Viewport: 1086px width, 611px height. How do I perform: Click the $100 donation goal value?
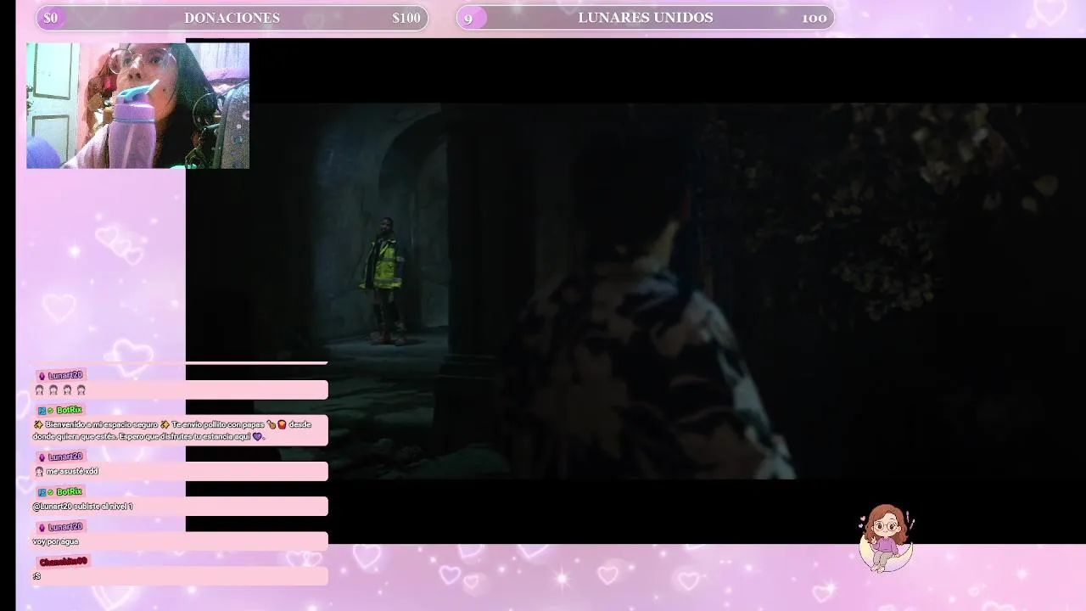406,18
